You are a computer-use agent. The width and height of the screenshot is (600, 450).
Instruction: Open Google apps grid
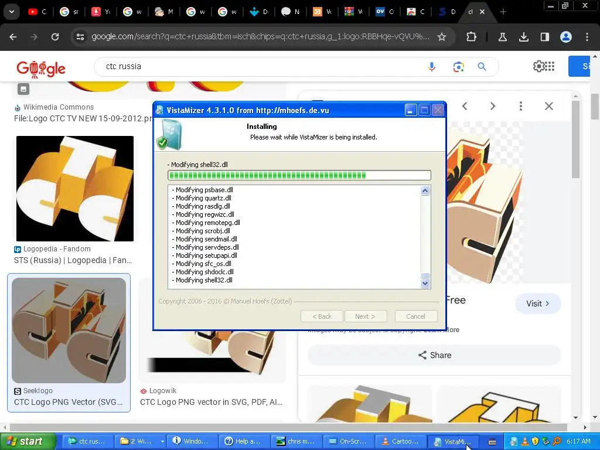tap(550, 66)
